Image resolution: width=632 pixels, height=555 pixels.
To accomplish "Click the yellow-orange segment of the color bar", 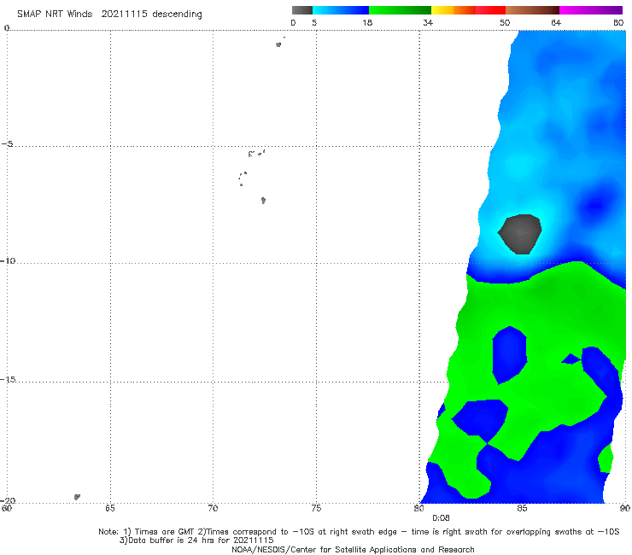I will 453,10.
